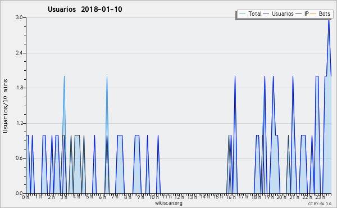The height and width of the screenshot is (208, 337).
Task: Click the 1.2 y-axis value
Action: pos(19,123)
